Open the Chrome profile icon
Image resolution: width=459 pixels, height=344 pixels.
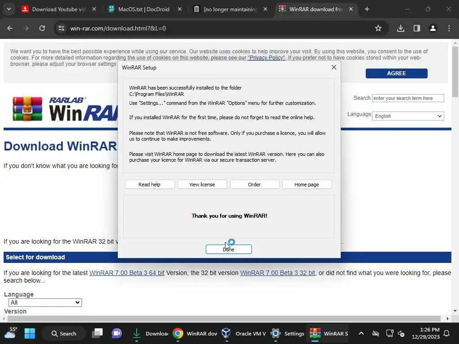click(433, 28)
